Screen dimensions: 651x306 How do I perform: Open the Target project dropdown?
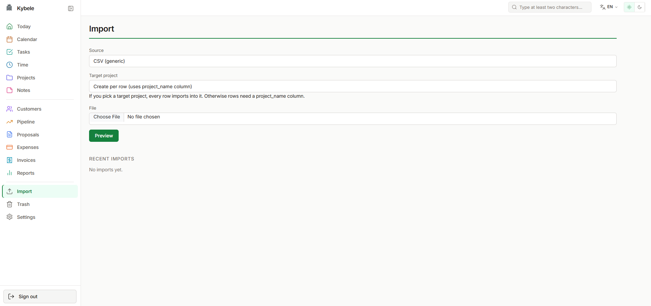[x=353, y=86]
